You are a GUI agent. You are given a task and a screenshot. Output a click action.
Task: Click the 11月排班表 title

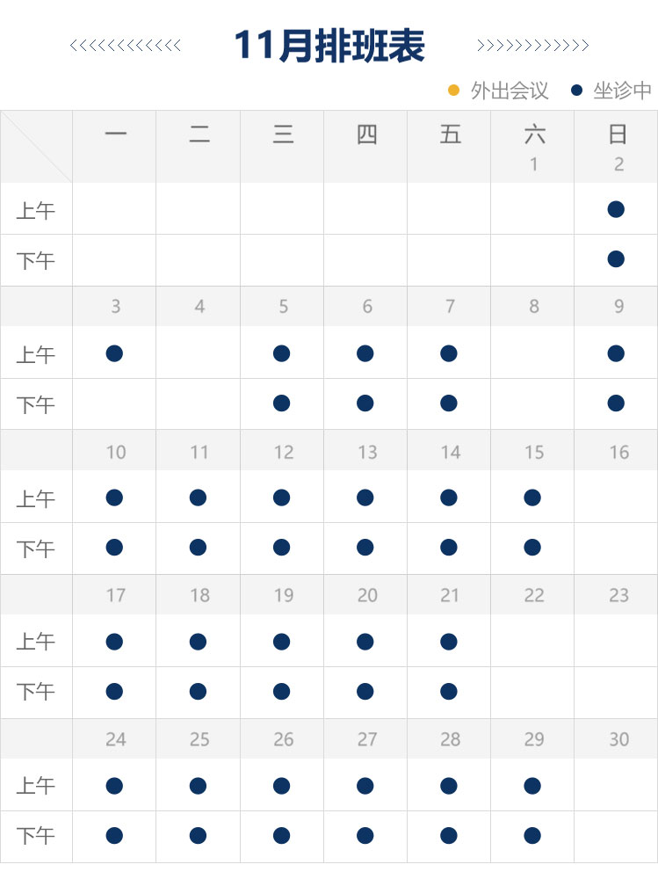point(329,46)
